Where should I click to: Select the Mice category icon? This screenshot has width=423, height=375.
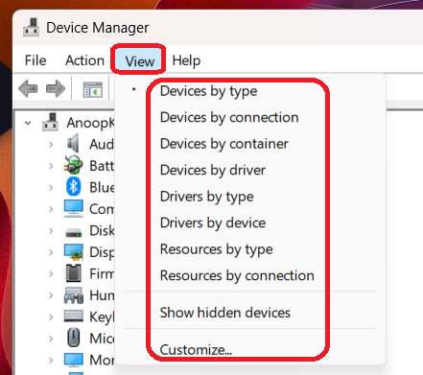click(x=74, y=339)
